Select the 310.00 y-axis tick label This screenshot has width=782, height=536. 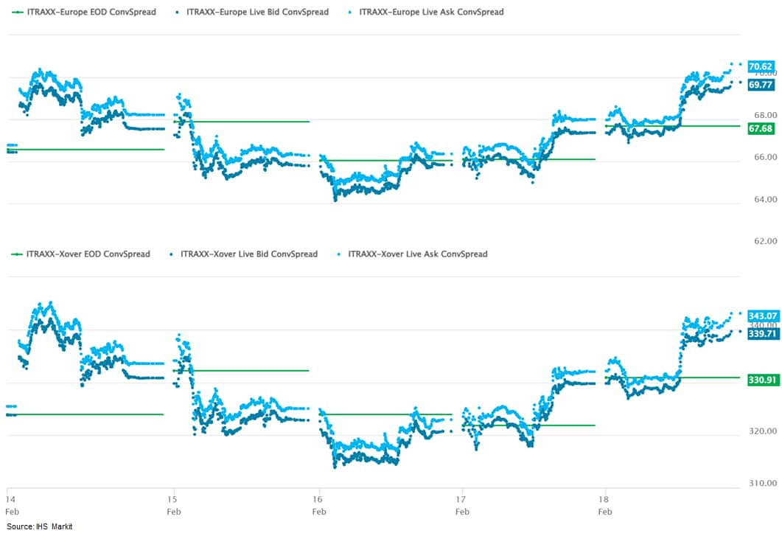click(762, 484)
